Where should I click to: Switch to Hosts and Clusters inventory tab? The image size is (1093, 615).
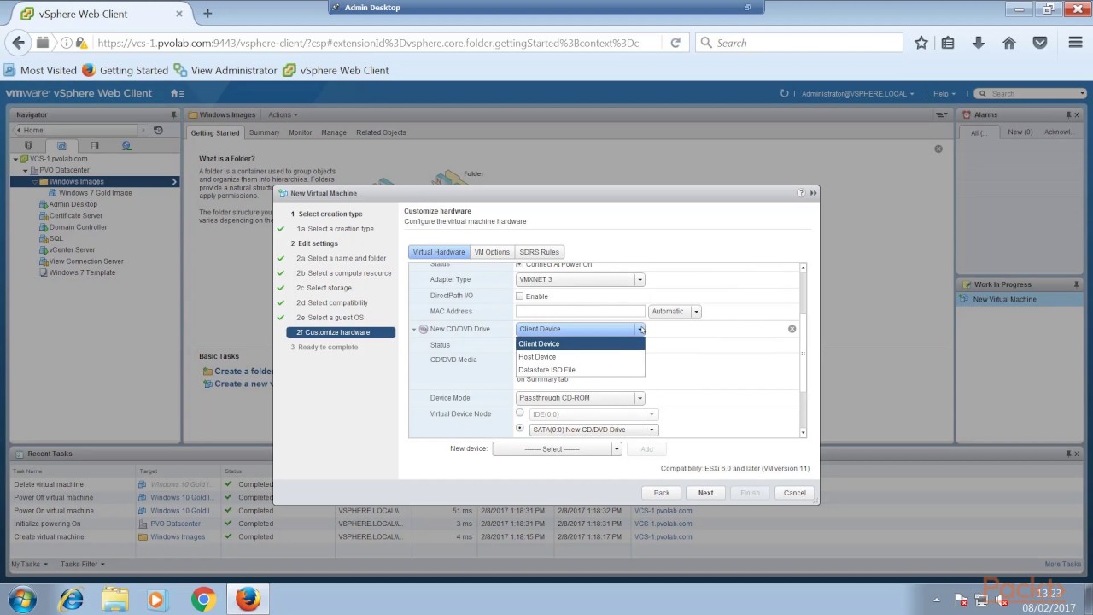pos(28,146)
